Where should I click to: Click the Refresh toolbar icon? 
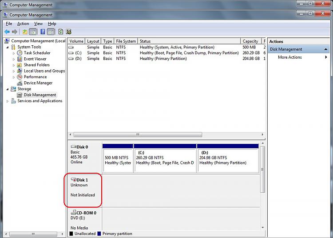click(x=61, y=32)
